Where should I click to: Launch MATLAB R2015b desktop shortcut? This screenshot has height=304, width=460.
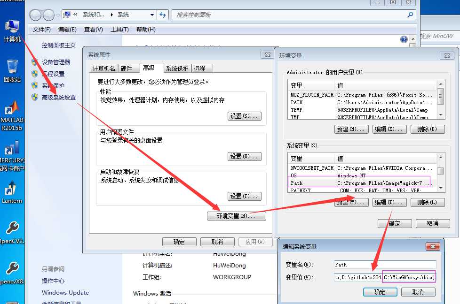pyautogui.click(x=12, y=116)
